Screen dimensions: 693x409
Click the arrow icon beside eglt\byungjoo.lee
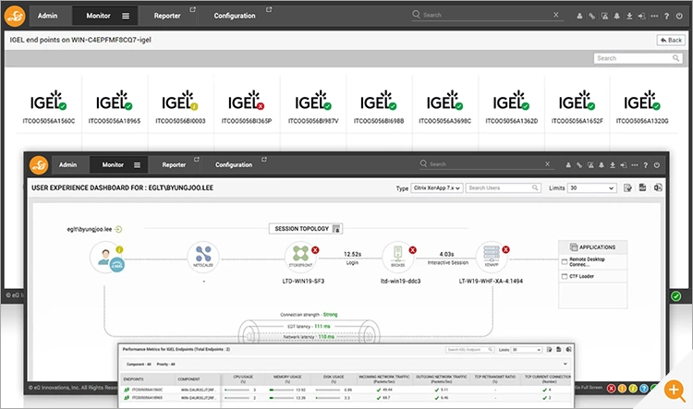click(118, 229)
